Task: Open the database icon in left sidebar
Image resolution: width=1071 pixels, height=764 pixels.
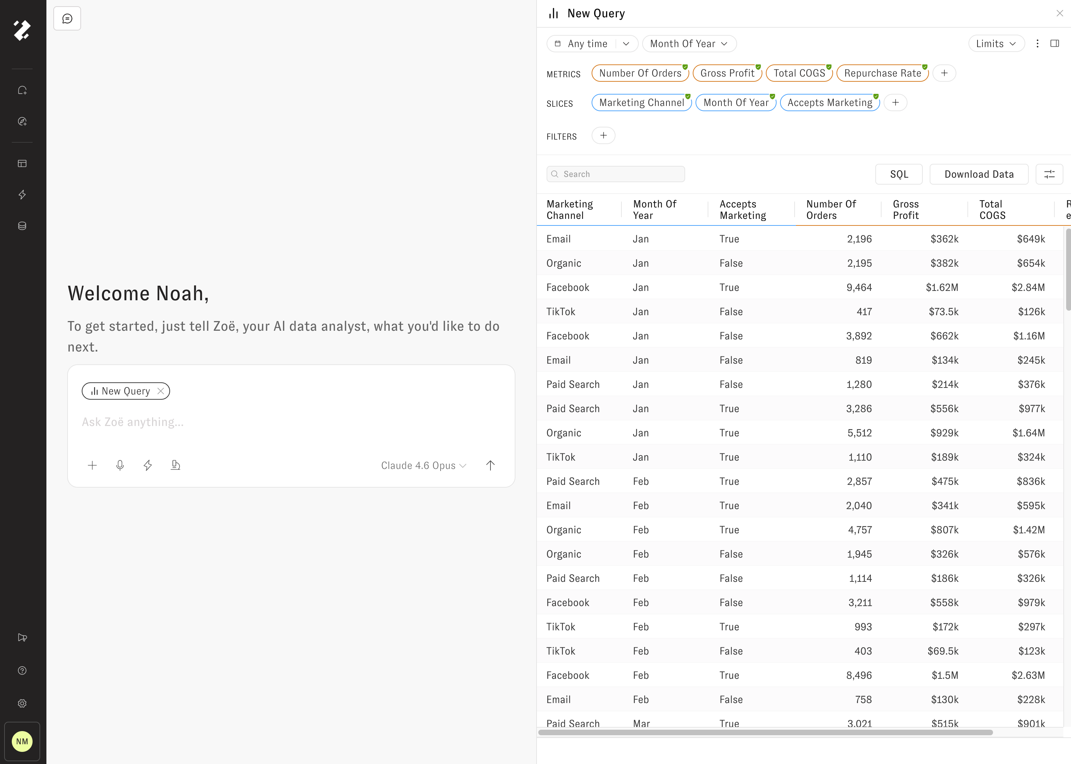Action: [22, 226]
